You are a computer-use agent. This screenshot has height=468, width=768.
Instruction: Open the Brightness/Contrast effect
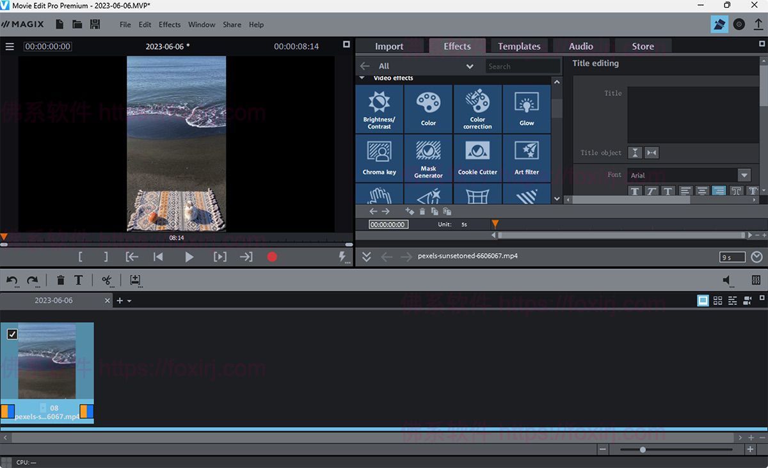pyautogui.click(x=379, y=109)
